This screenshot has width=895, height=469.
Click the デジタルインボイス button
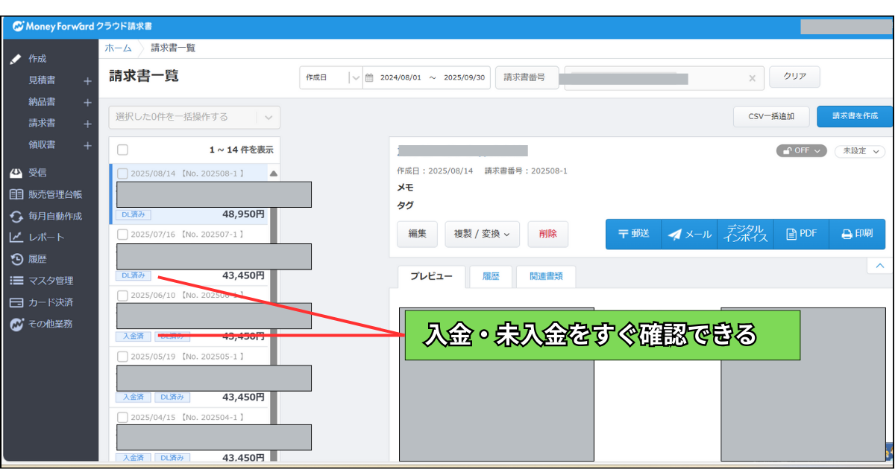[x=745, y=234]
